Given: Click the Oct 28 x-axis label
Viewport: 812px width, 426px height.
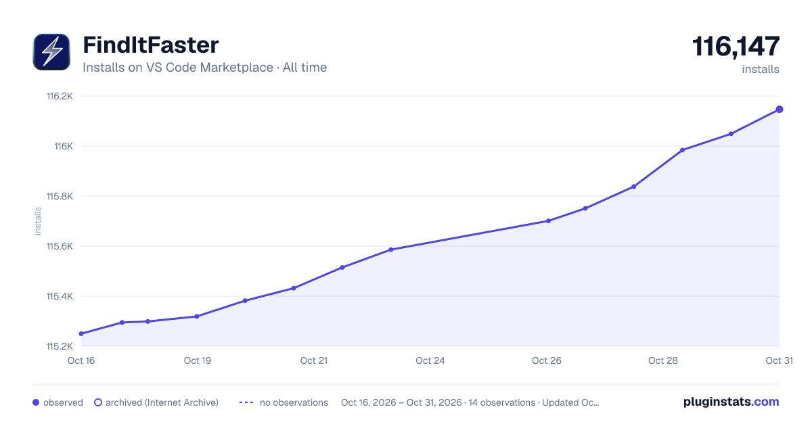Looking at the screenshot, I should [x=663, y=360].
